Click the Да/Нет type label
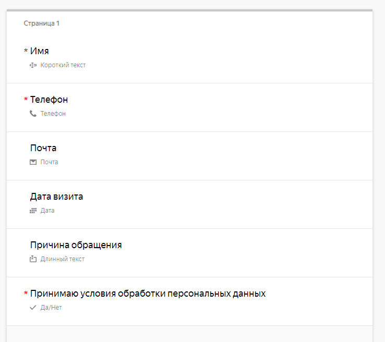 [51, 308]
